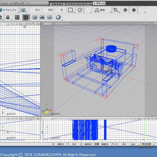Click the rotate arrow tool icon
This screenshot has height=157, width=157.
pos(79,10)
